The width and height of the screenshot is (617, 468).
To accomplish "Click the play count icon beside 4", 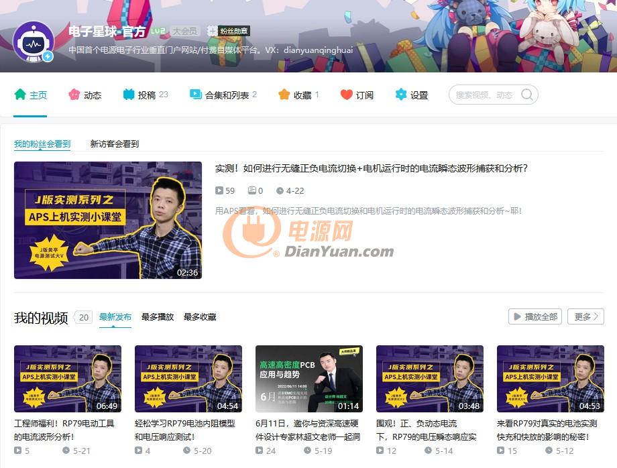I will pyautogui.click(x=139, y=451).
